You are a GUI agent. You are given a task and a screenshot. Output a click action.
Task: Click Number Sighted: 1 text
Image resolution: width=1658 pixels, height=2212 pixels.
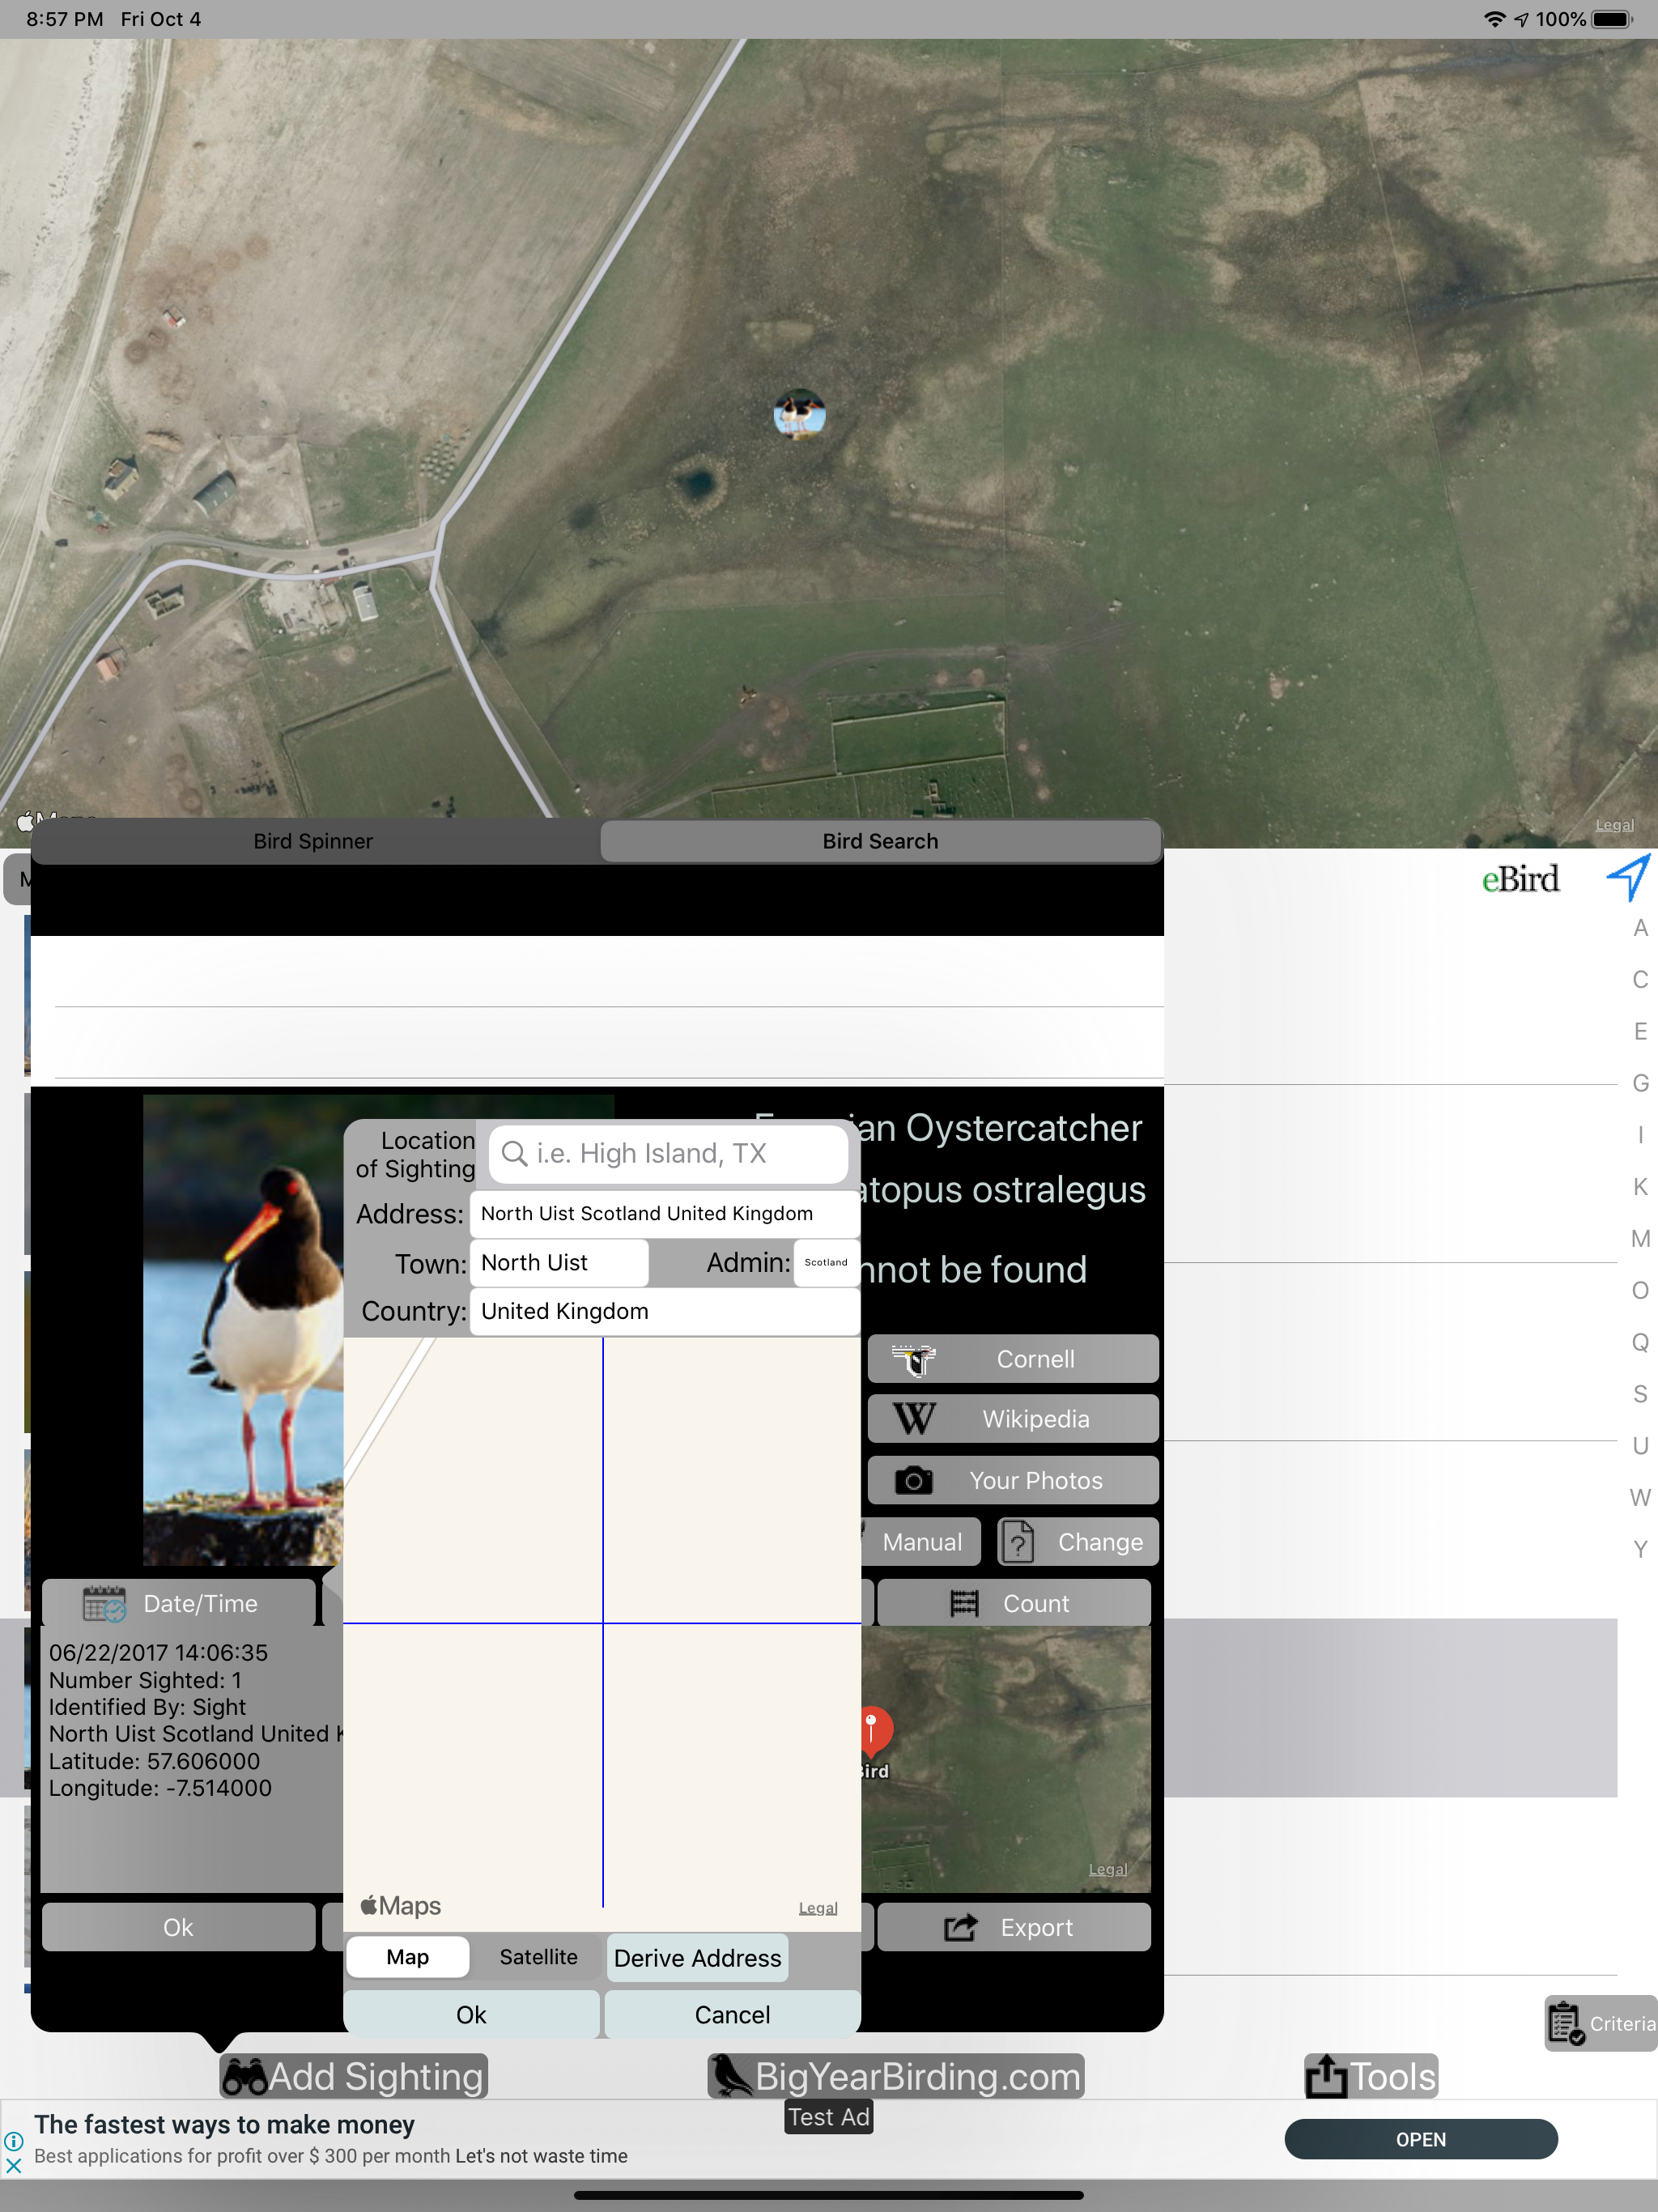tap(145, 1680)
